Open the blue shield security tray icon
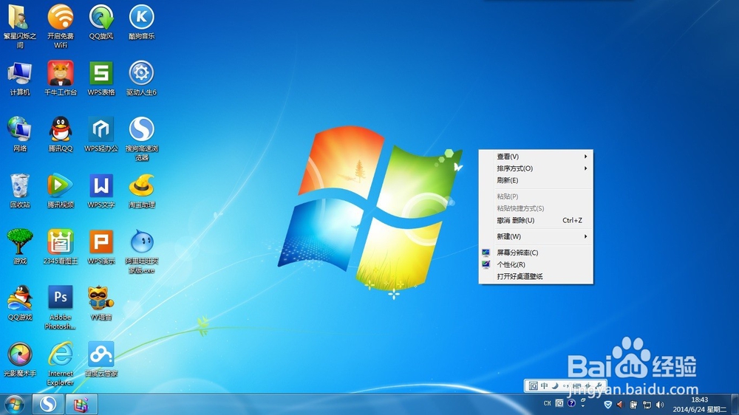This screenshot has height=415, width=739. (608, 405)
